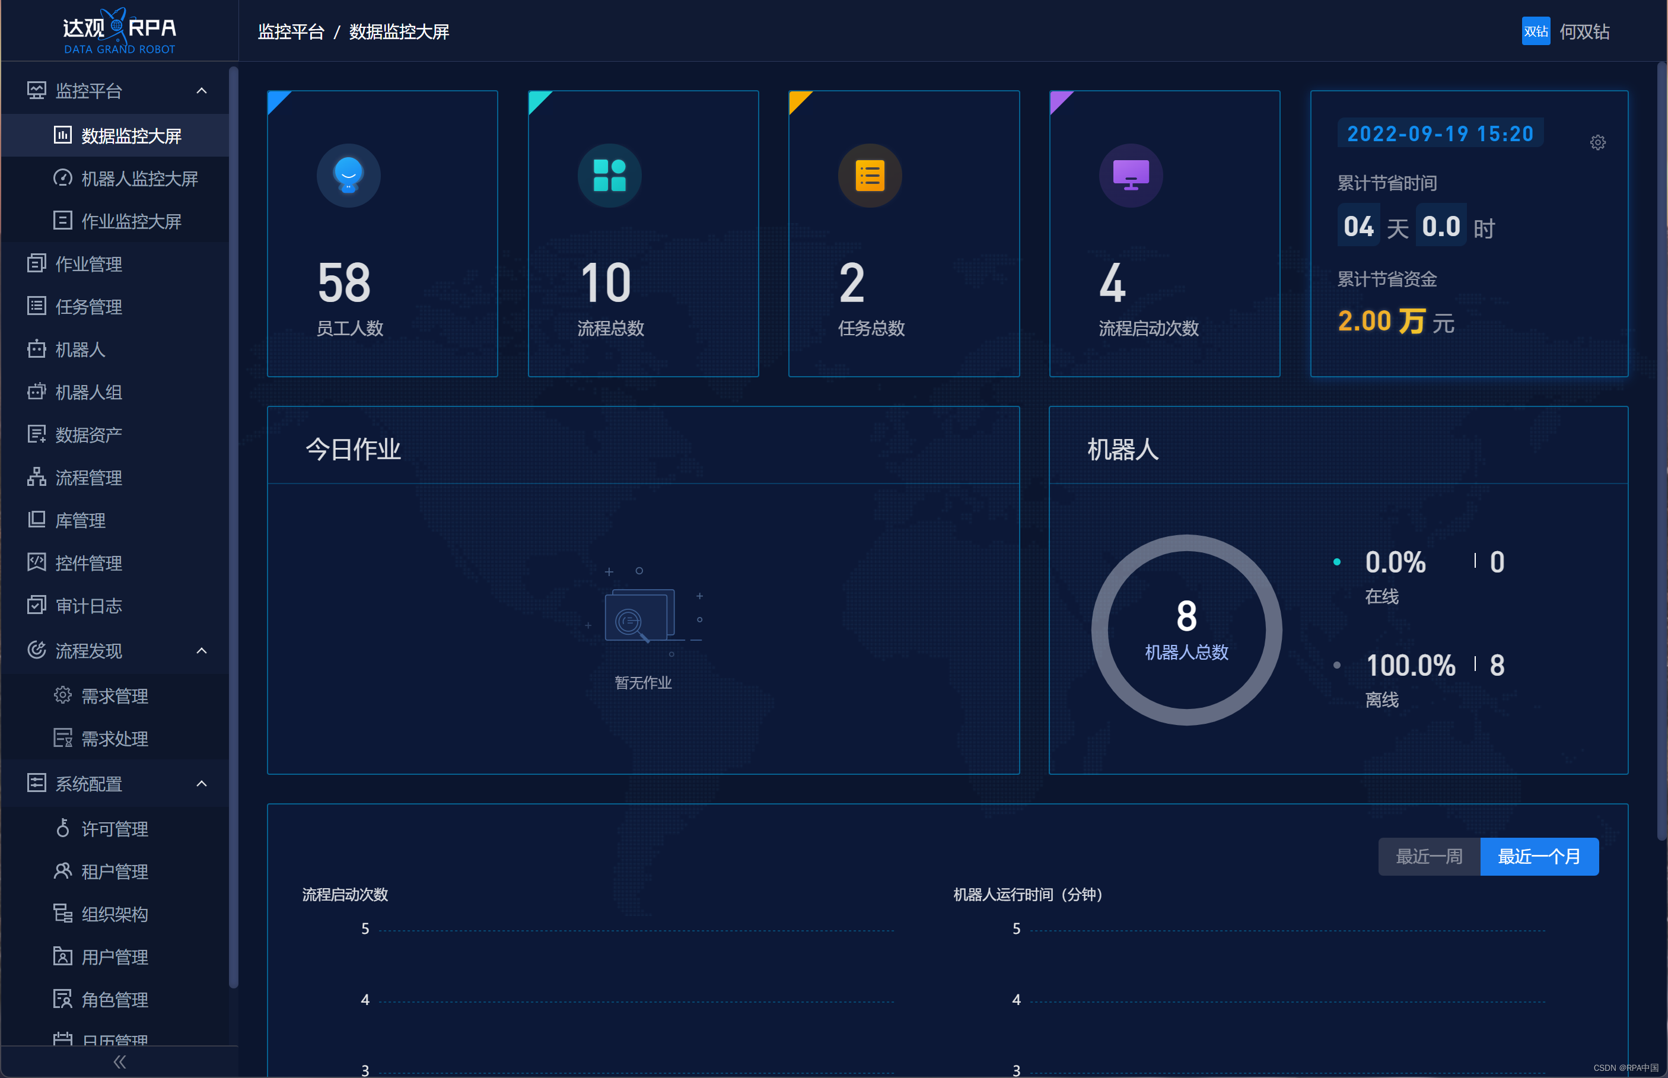Image resolution: width=1668 pixels, height=1078 pixels.
Task: Switch chart range to 最近一周
Action: (x=1429, y=856)
